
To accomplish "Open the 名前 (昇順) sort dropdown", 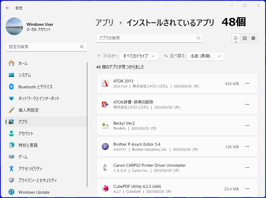I will pos(206,56).
